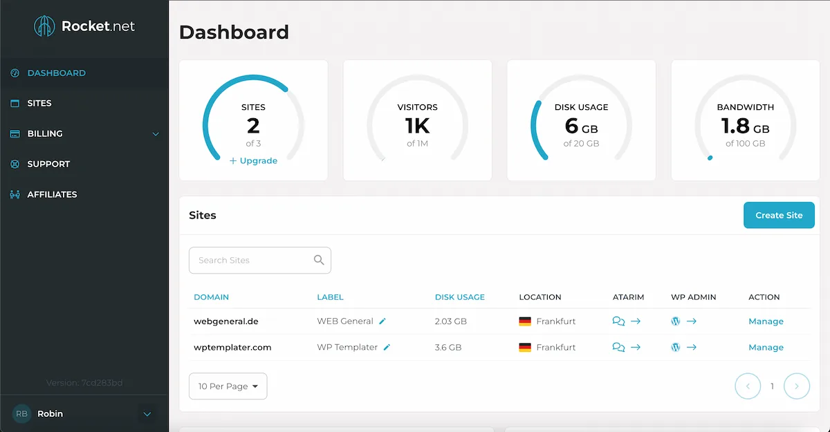Open WordPress admin icon for webgeneral.de
This screenshot has height=432, width=830.
[x=676, y=321]
